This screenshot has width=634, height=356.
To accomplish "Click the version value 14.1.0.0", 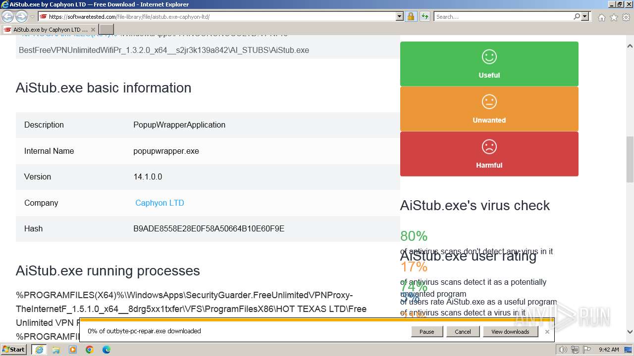I will pos(148,177).
